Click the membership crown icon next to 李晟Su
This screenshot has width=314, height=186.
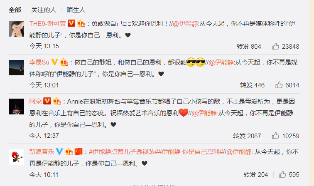pyautogui.click(x=64, y=62)
